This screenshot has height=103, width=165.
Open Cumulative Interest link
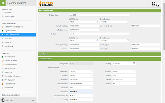[11, 64]
